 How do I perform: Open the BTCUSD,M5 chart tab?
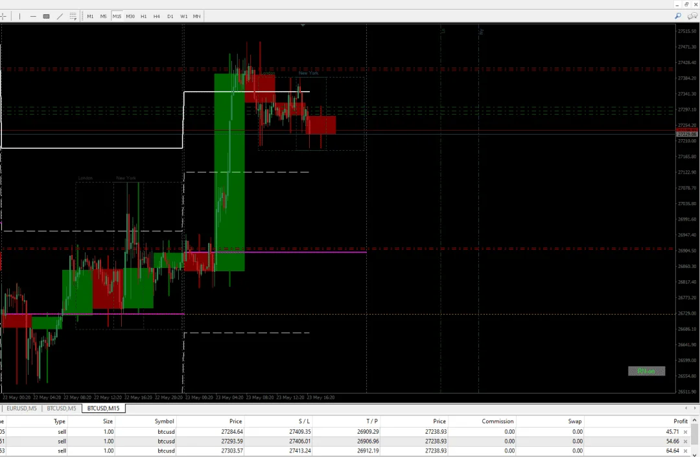61,408
